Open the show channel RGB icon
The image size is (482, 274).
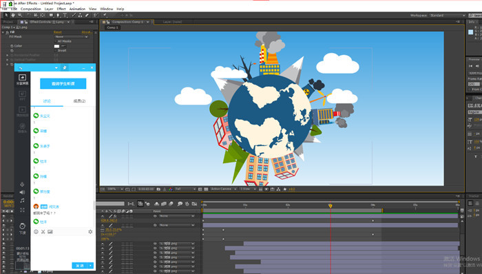[x=171, y=189]
